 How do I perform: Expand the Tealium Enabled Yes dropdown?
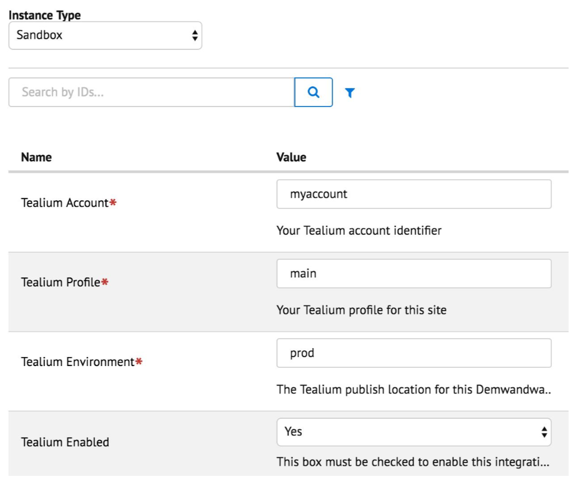click(x=413, y=432)
